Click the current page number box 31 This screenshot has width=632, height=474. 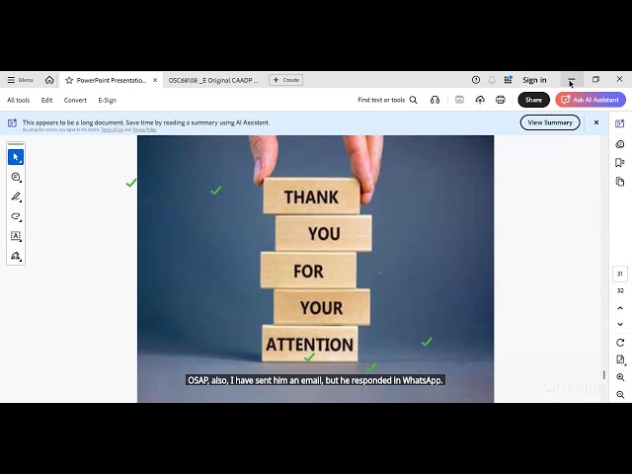pyautogui.click(x=620, y=274)
